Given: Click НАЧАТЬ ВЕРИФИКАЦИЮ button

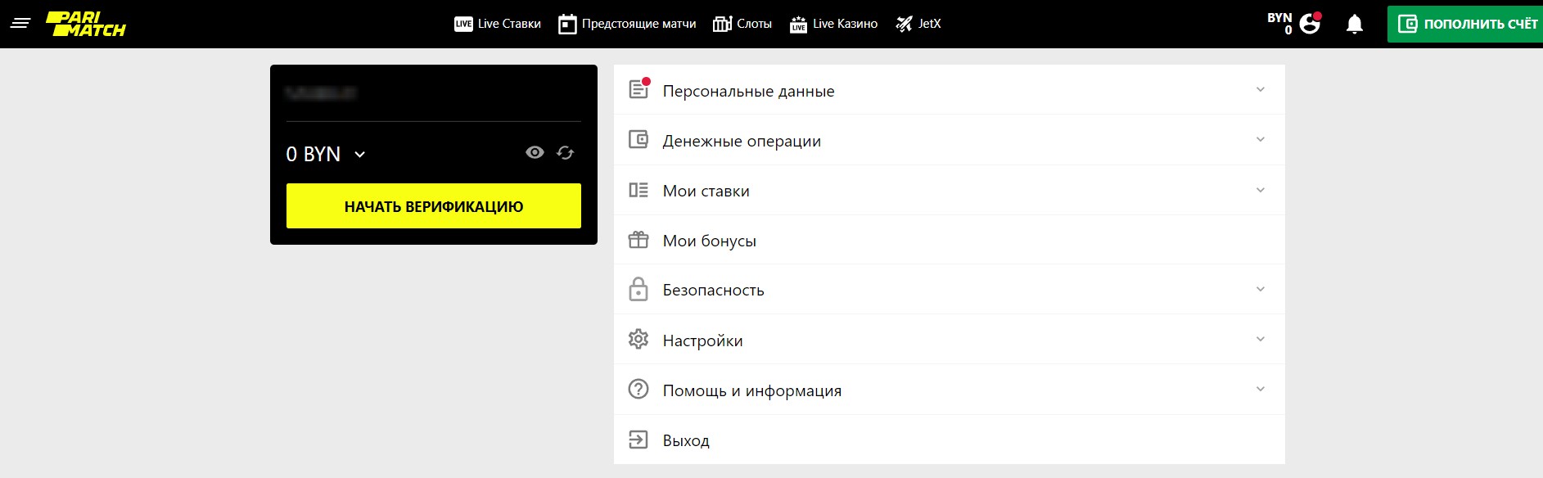Looking at the screenshot, I should 434,205.
